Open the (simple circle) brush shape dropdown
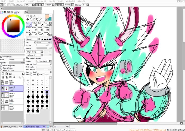The image size is (185, 131). coord(42,52)
